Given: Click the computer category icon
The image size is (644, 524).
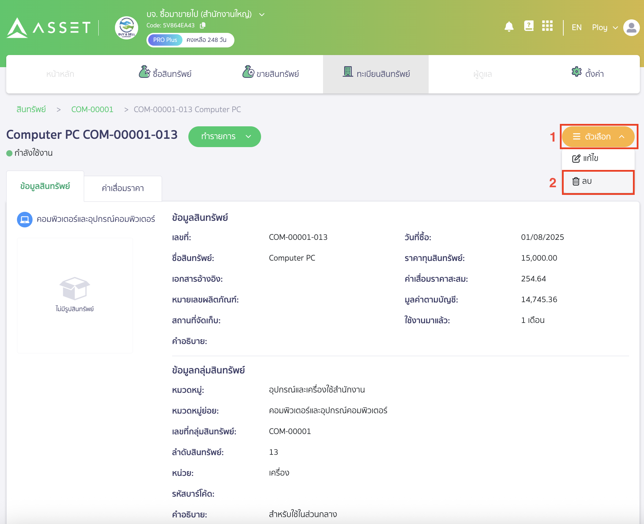Looking at the screenshot, I should pos(25,219).
